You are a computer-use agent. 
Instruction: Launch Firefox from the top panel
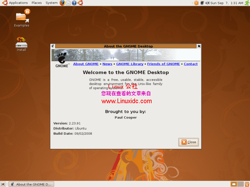coord(62,3)
